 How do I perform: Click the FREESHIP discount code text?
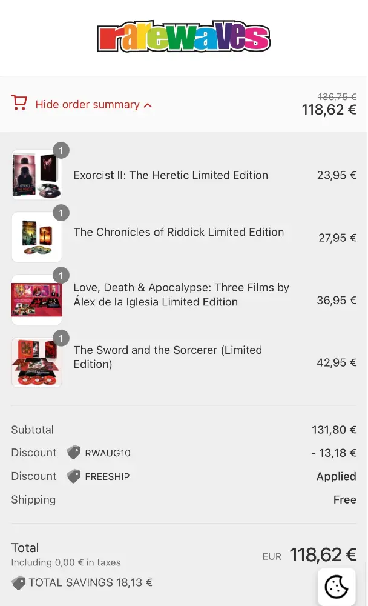click(107, 477)
